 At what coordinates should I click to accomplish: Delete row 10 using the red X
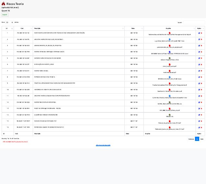tap(201, 90)
